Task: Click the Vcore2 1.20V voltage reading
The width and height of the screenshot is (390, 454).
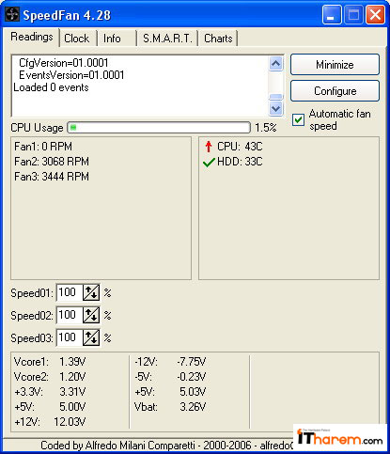Action: (50, 377)
